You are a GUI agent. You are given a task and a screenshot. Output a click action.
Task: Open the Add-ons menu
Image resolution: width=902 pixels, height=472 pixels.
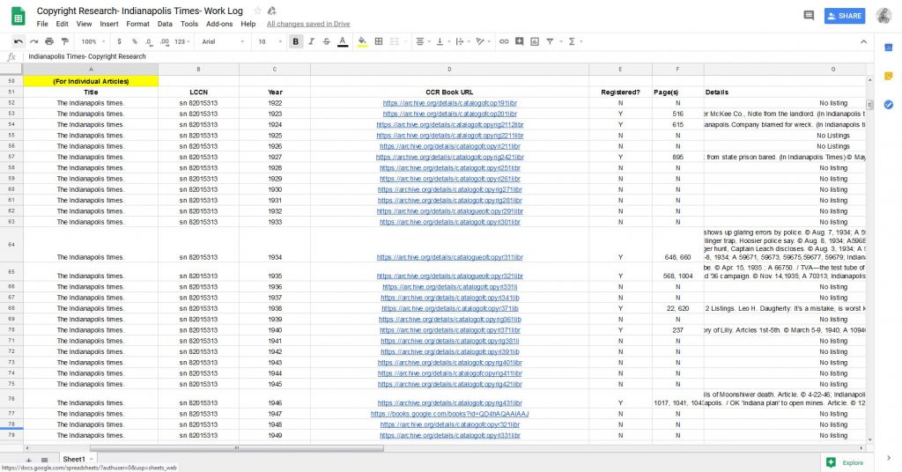pos(219,24)
